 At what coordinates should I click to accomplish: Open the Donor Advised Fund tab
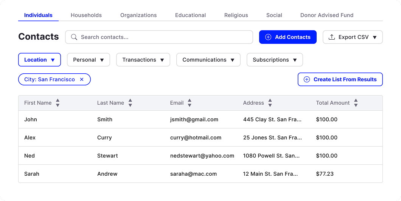click(x=326, y=15)
